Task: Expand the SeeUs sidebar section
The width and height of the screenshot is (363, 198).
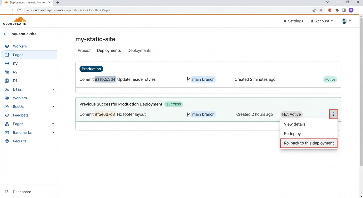Action: [53, 107]
